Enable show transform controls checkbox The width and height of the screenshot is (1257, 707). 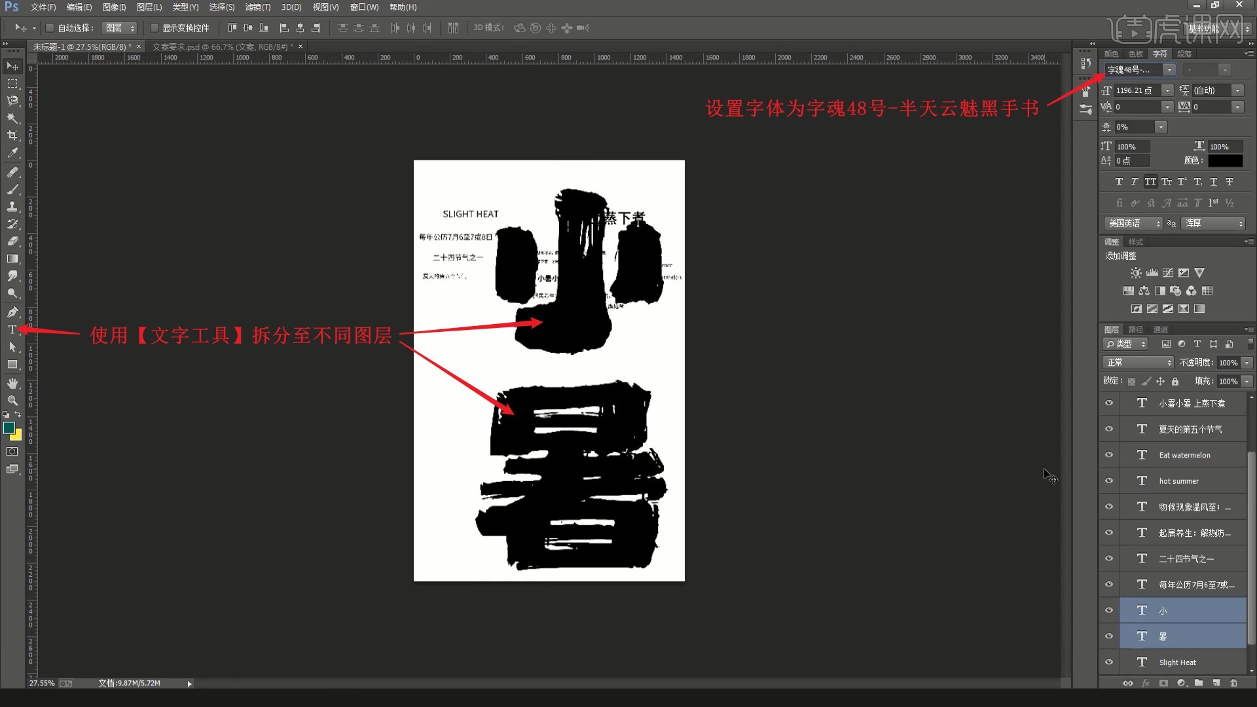155,27
